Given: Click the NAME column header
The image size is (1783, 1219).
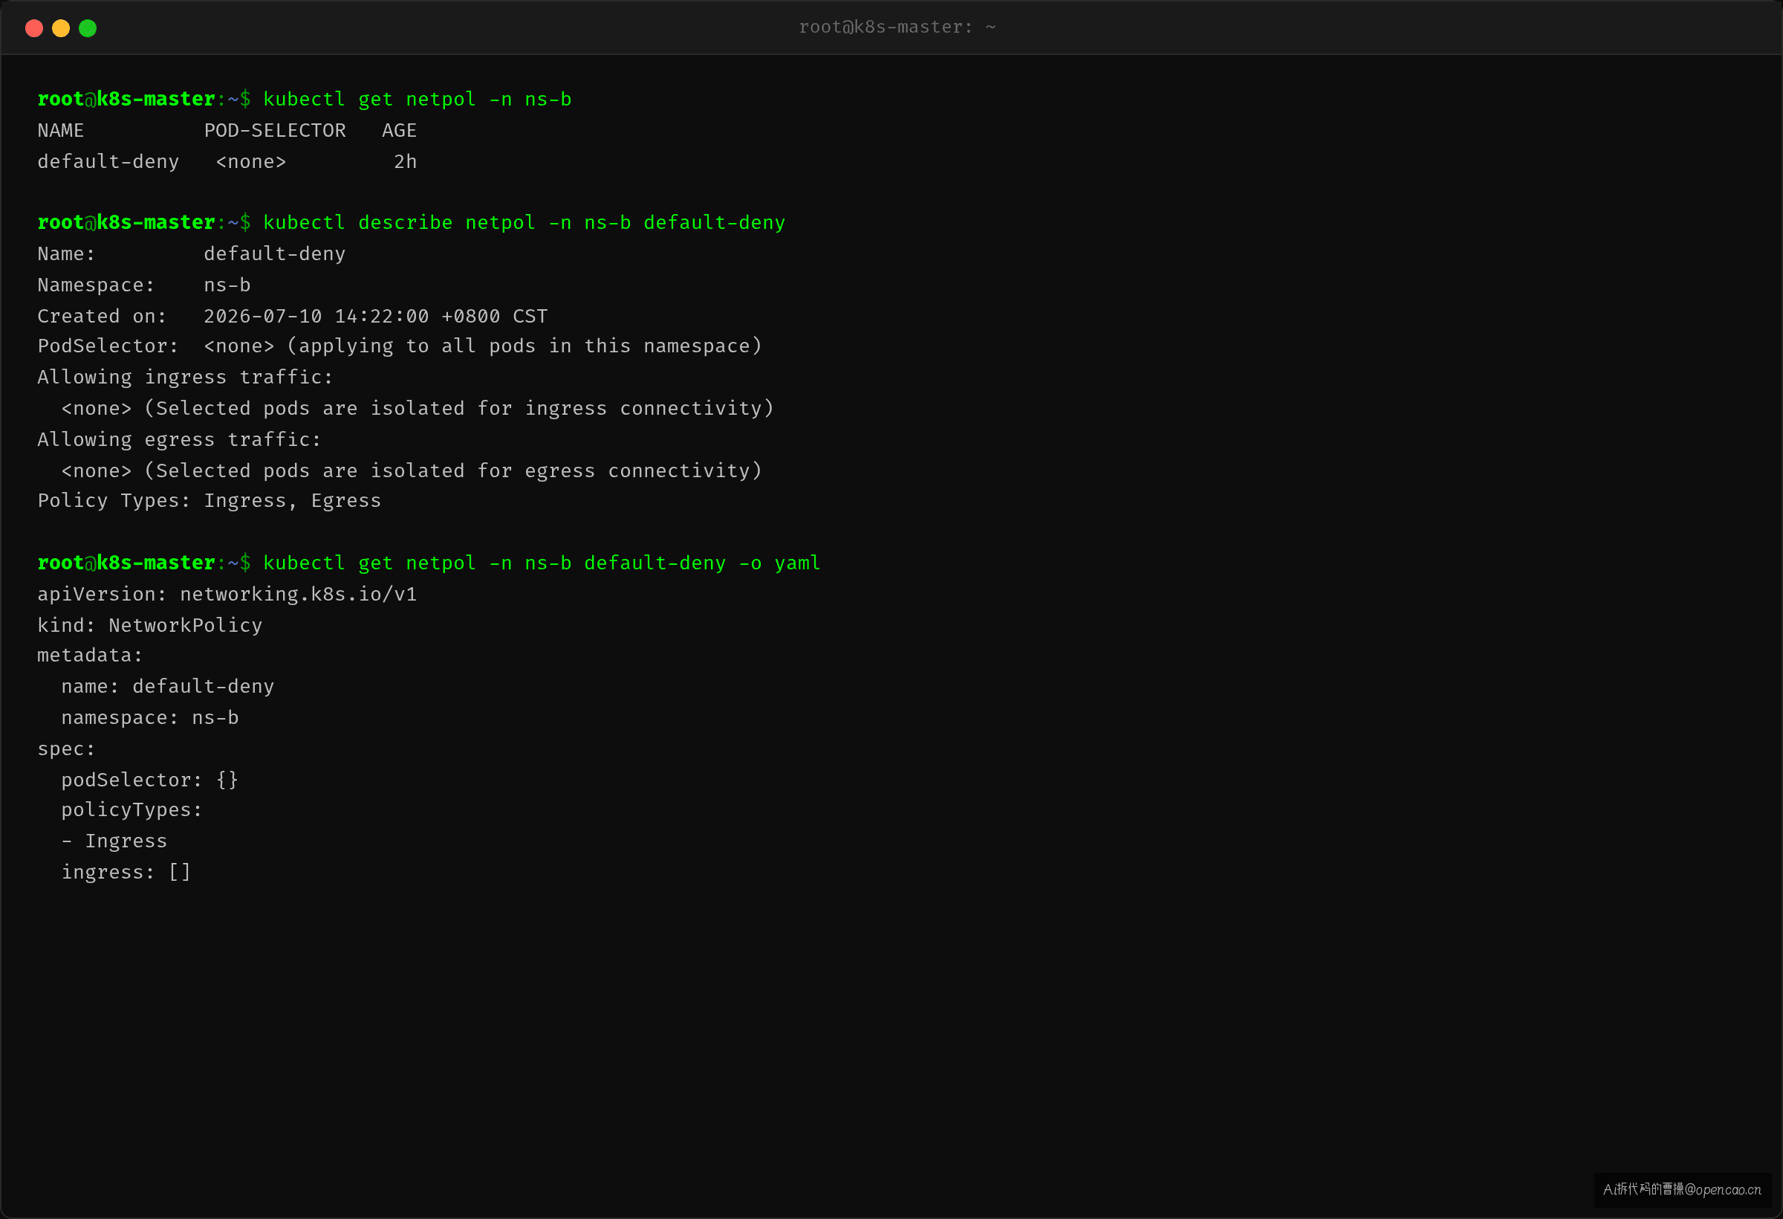Looking at the screenshot, I should tap(61, 131).
